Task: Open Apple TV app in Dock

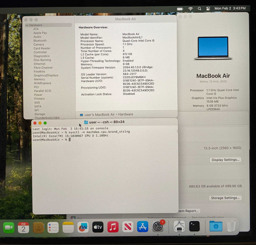Action: click(x=98, y=227)
